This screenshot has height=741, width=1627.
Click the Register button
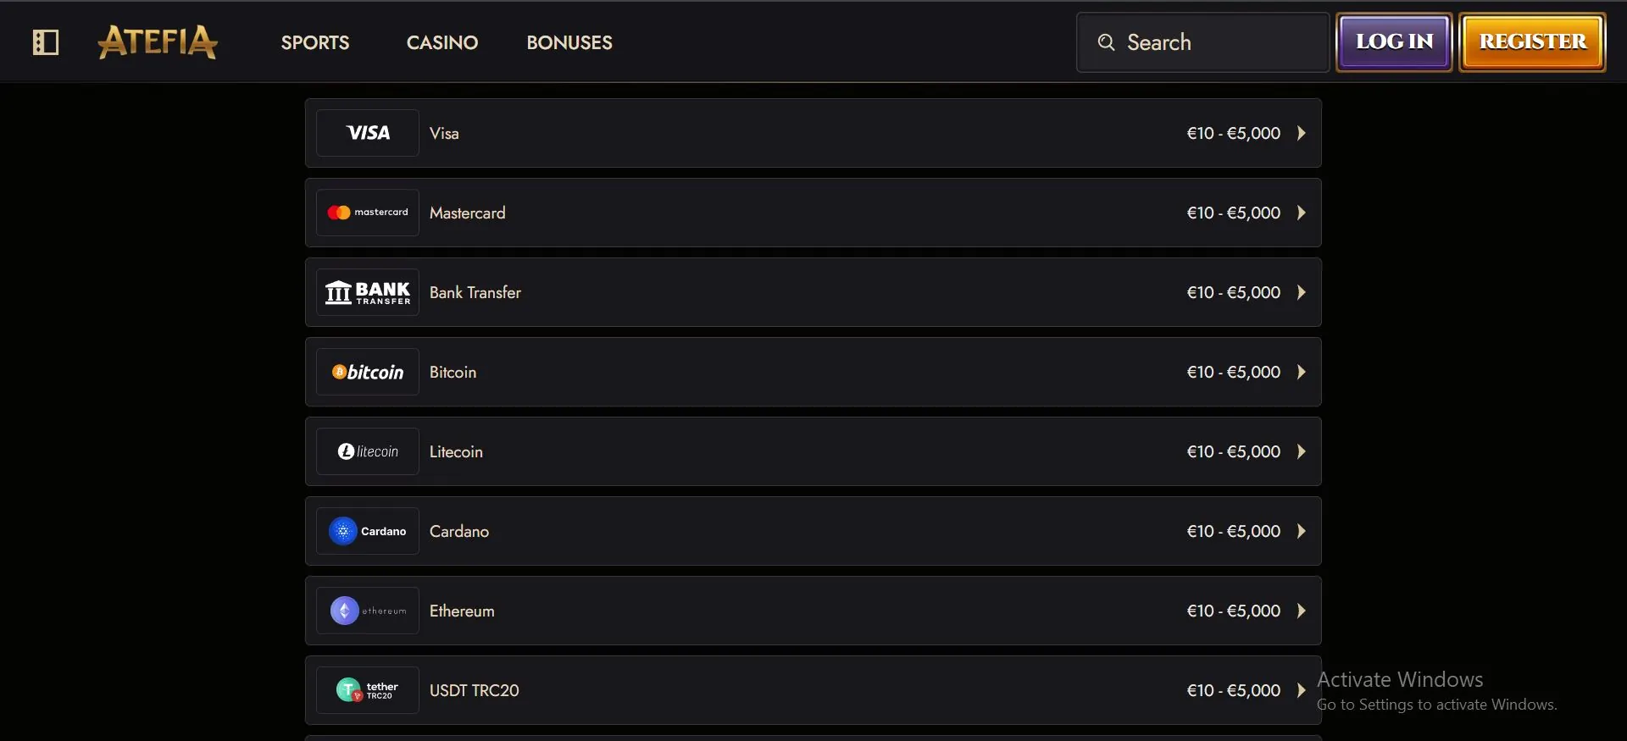pyautogui.click(x=1533, y=41)
